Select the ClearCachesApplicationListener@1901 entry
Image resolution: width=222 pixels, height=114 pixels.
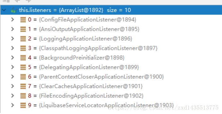(x=91, y=86)
